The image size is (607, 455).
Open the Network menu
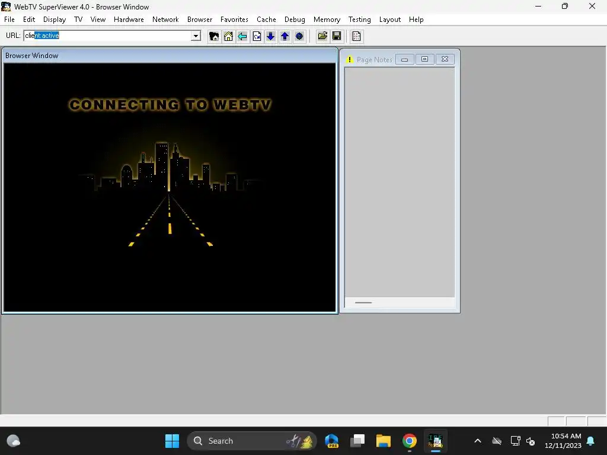tap(165, 20)
